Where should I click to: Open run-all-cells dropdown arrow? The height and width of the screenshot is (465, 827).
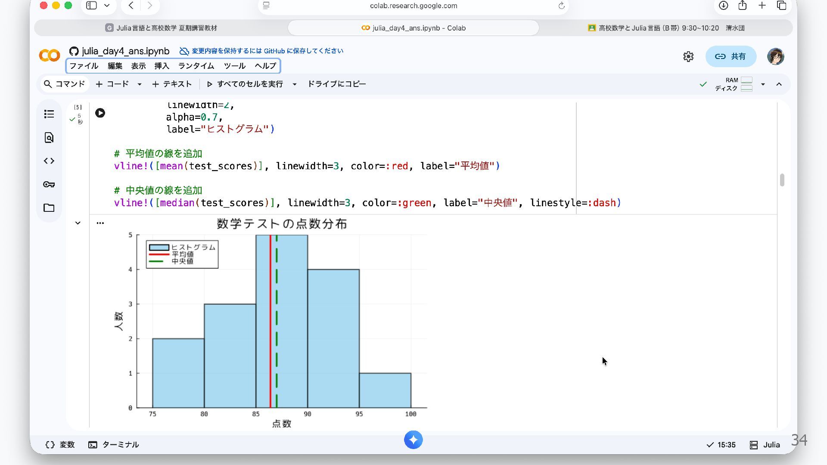(x=295, y=84)
